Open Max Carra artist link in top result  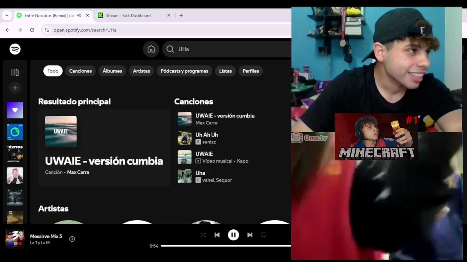[x=78, y=172]
